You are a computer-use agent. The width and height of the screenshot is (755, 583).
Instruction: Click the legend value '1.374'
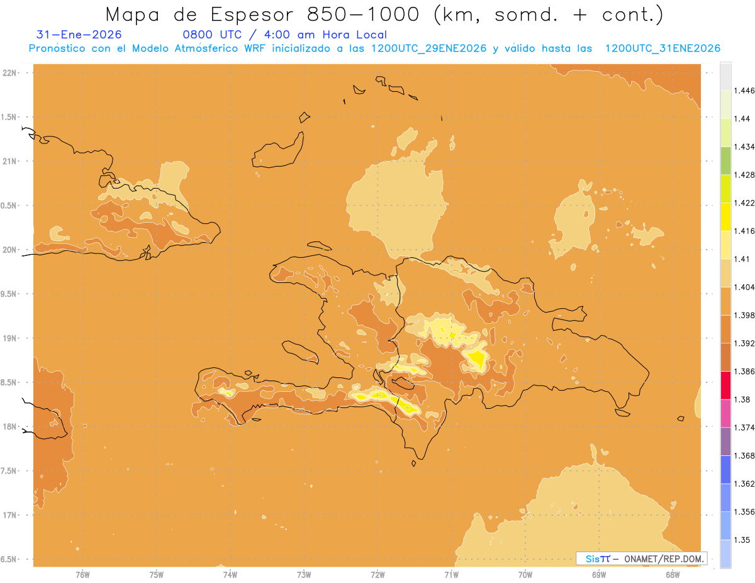[x=745, y=428]
